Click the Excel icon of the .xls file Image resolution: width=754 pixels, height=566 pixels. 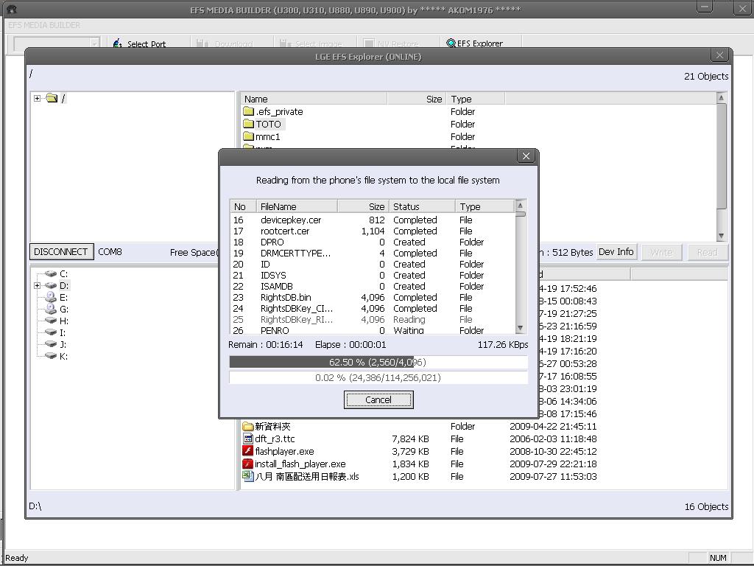click(x=247, y=476)
